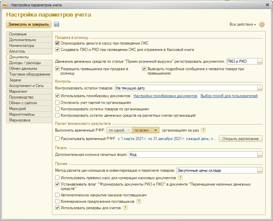
Task: Open Настройки пломбировки документов link
Action: click(165, 96)
